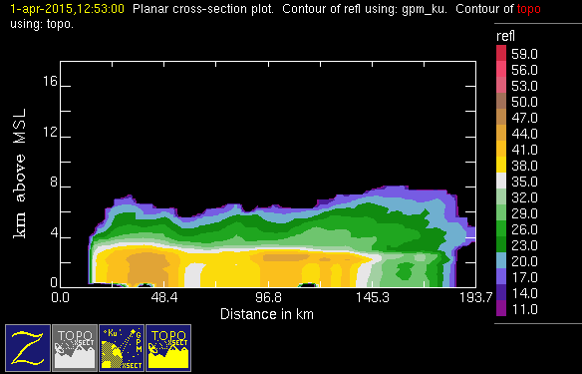Click the 26.0 green legend swatch
This screenshot has height=374, width=582.
[x=501, y=228]
